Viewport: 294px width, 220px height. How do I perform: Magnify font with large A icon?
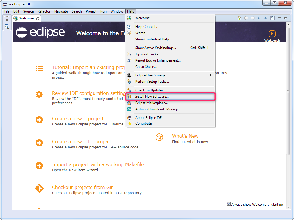266,18
